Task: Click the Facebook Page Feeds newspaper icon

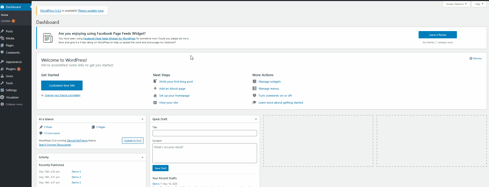Action: click(48, 38)
